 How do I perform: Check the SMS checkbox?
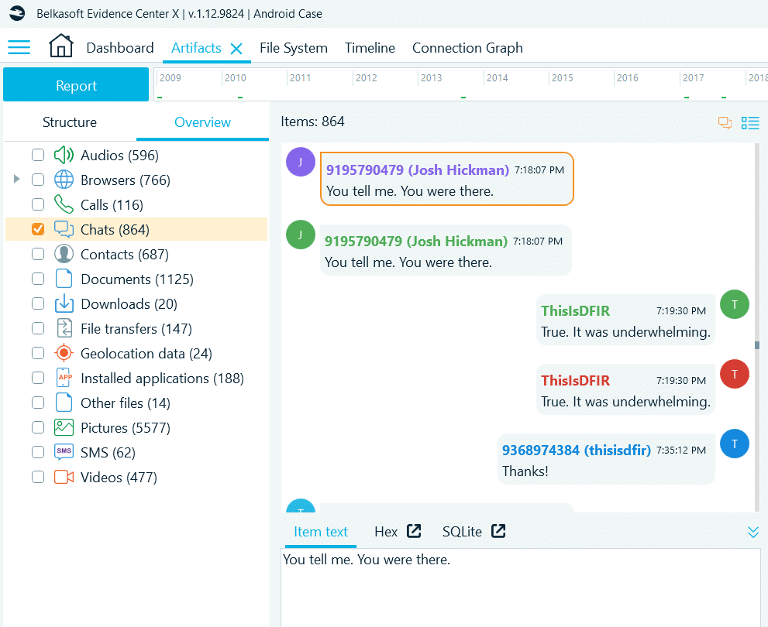coord(38,453)
